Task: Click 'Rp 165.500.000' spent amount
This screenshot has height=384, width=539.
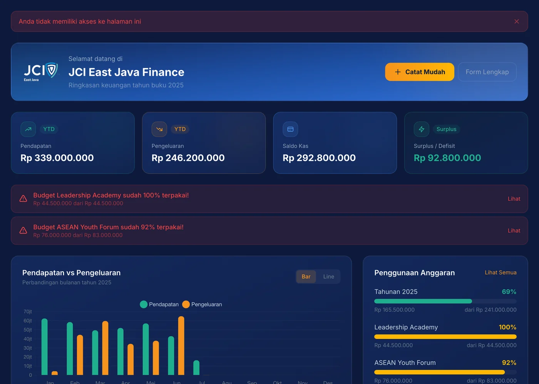Action: [x=394, y=310]
